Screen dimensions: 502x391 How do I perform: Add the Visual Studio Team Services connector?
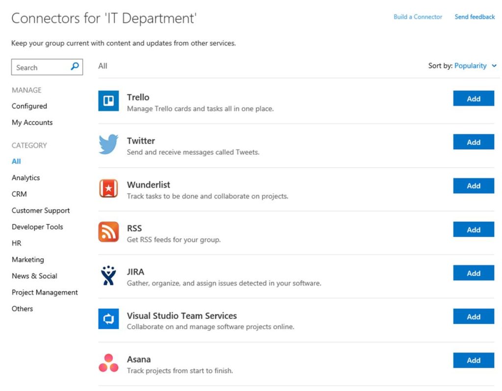474,317
